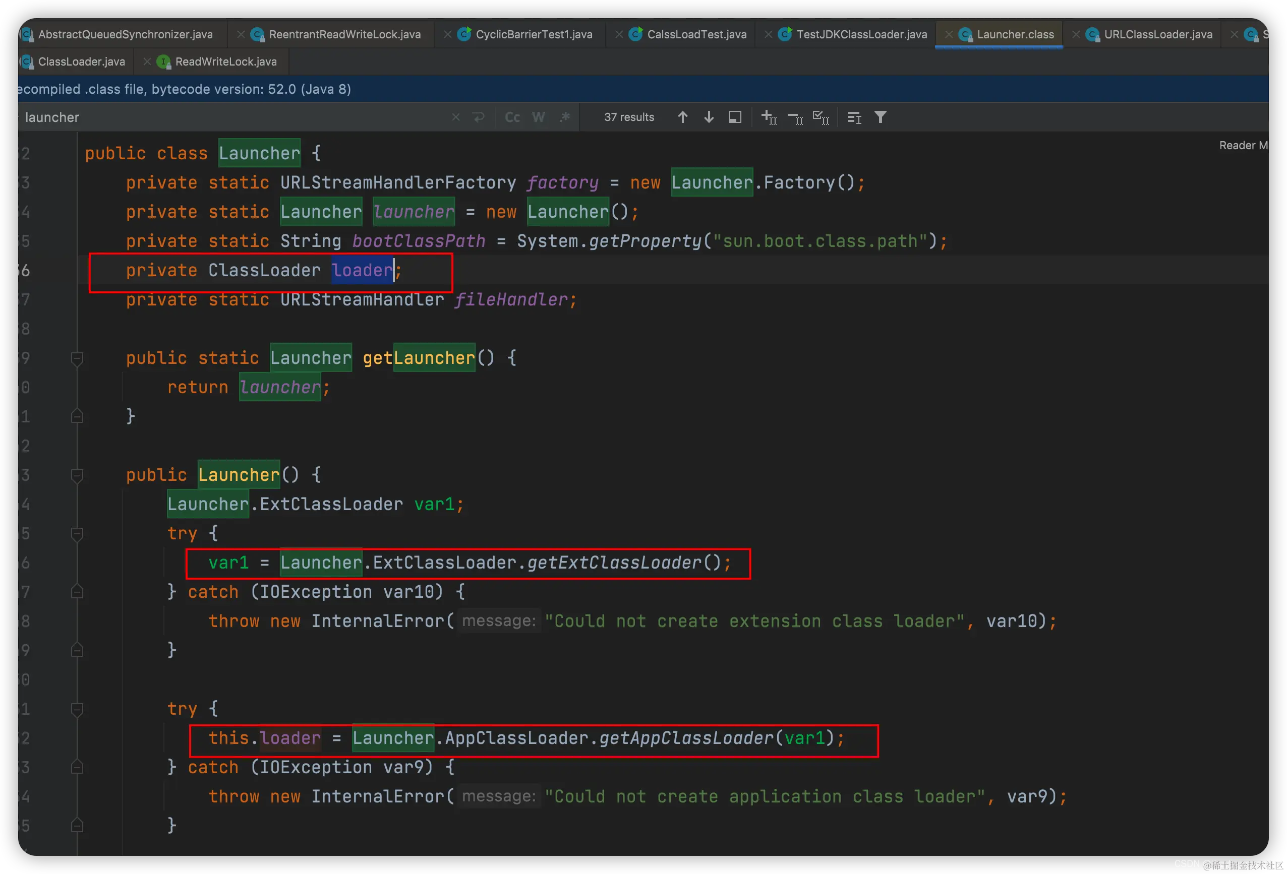
Task: Toggle whole Words (W) search option
Action: pyautogui.click(x=538, y=117)
